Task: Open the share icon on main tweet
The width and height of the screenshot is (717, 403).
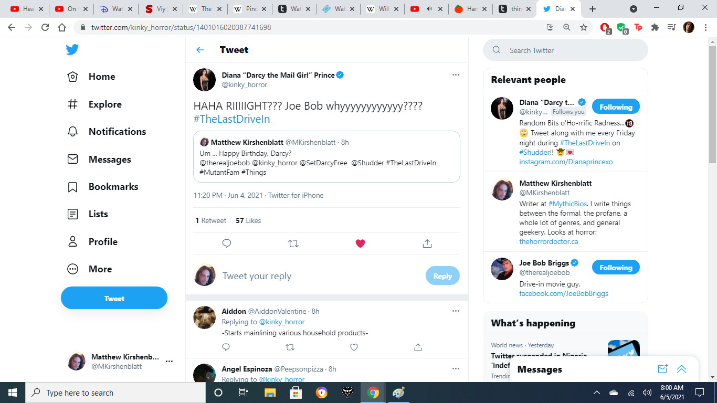Action: click(x=427, y=243)
